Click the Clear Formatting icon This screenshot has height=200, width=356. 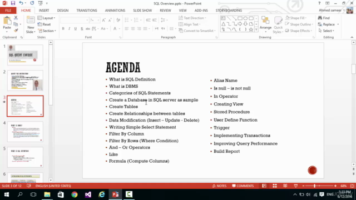(118, 20)
